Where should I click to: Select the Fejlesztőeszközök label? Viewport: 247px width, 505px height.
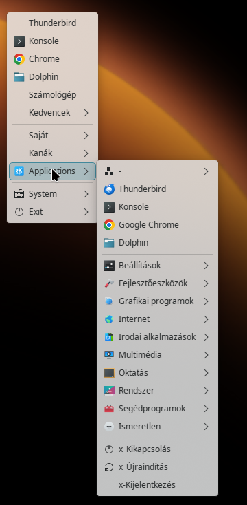click(x=153, y=283)
